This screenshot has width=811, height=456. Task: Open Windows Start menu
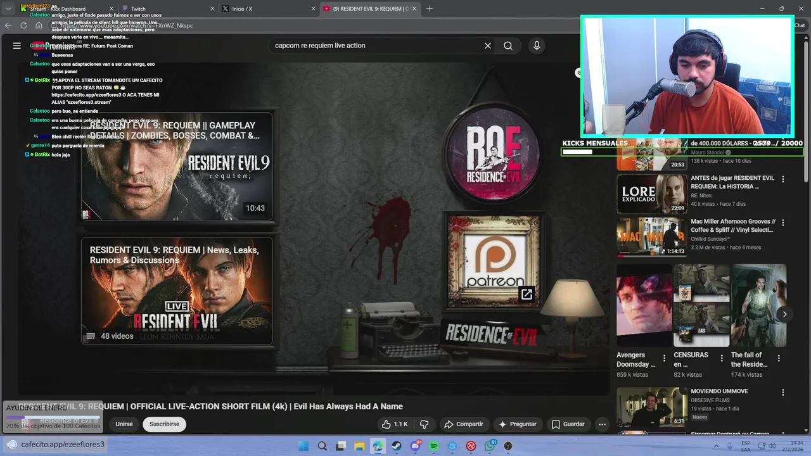(303, 446)
